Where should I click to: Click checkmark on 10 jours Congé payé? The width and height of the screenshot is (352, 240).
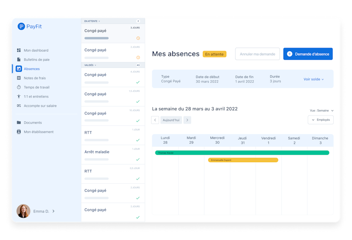pos(138,121)
